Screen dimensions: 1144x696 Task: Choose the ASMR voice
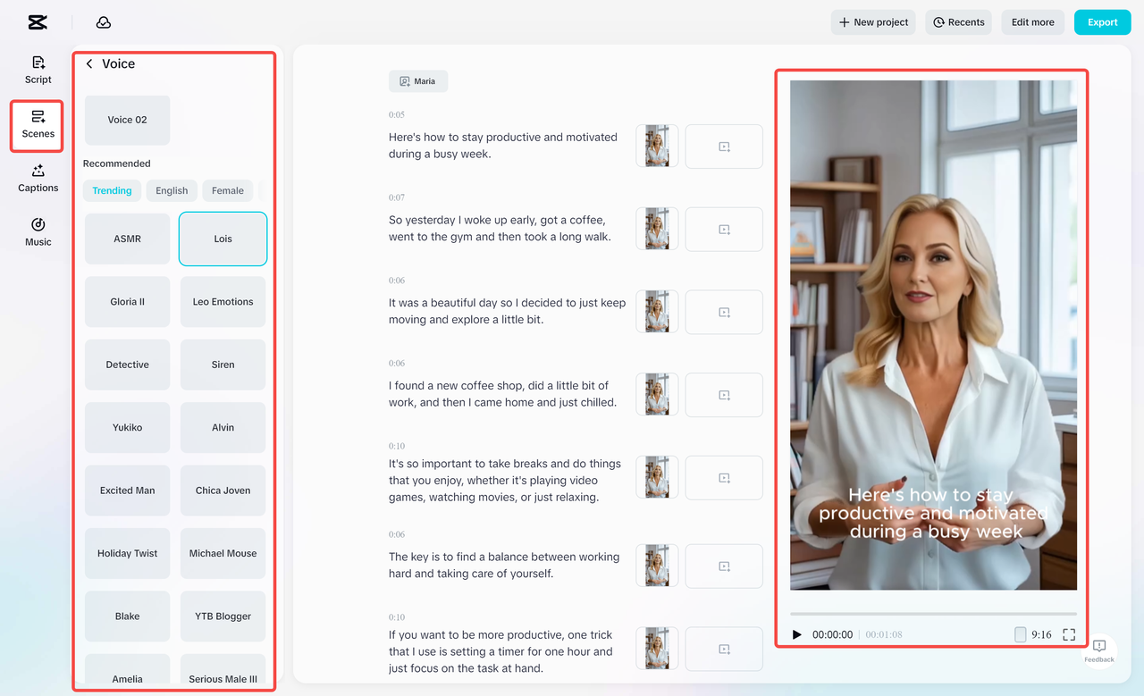tap(127, 239)
